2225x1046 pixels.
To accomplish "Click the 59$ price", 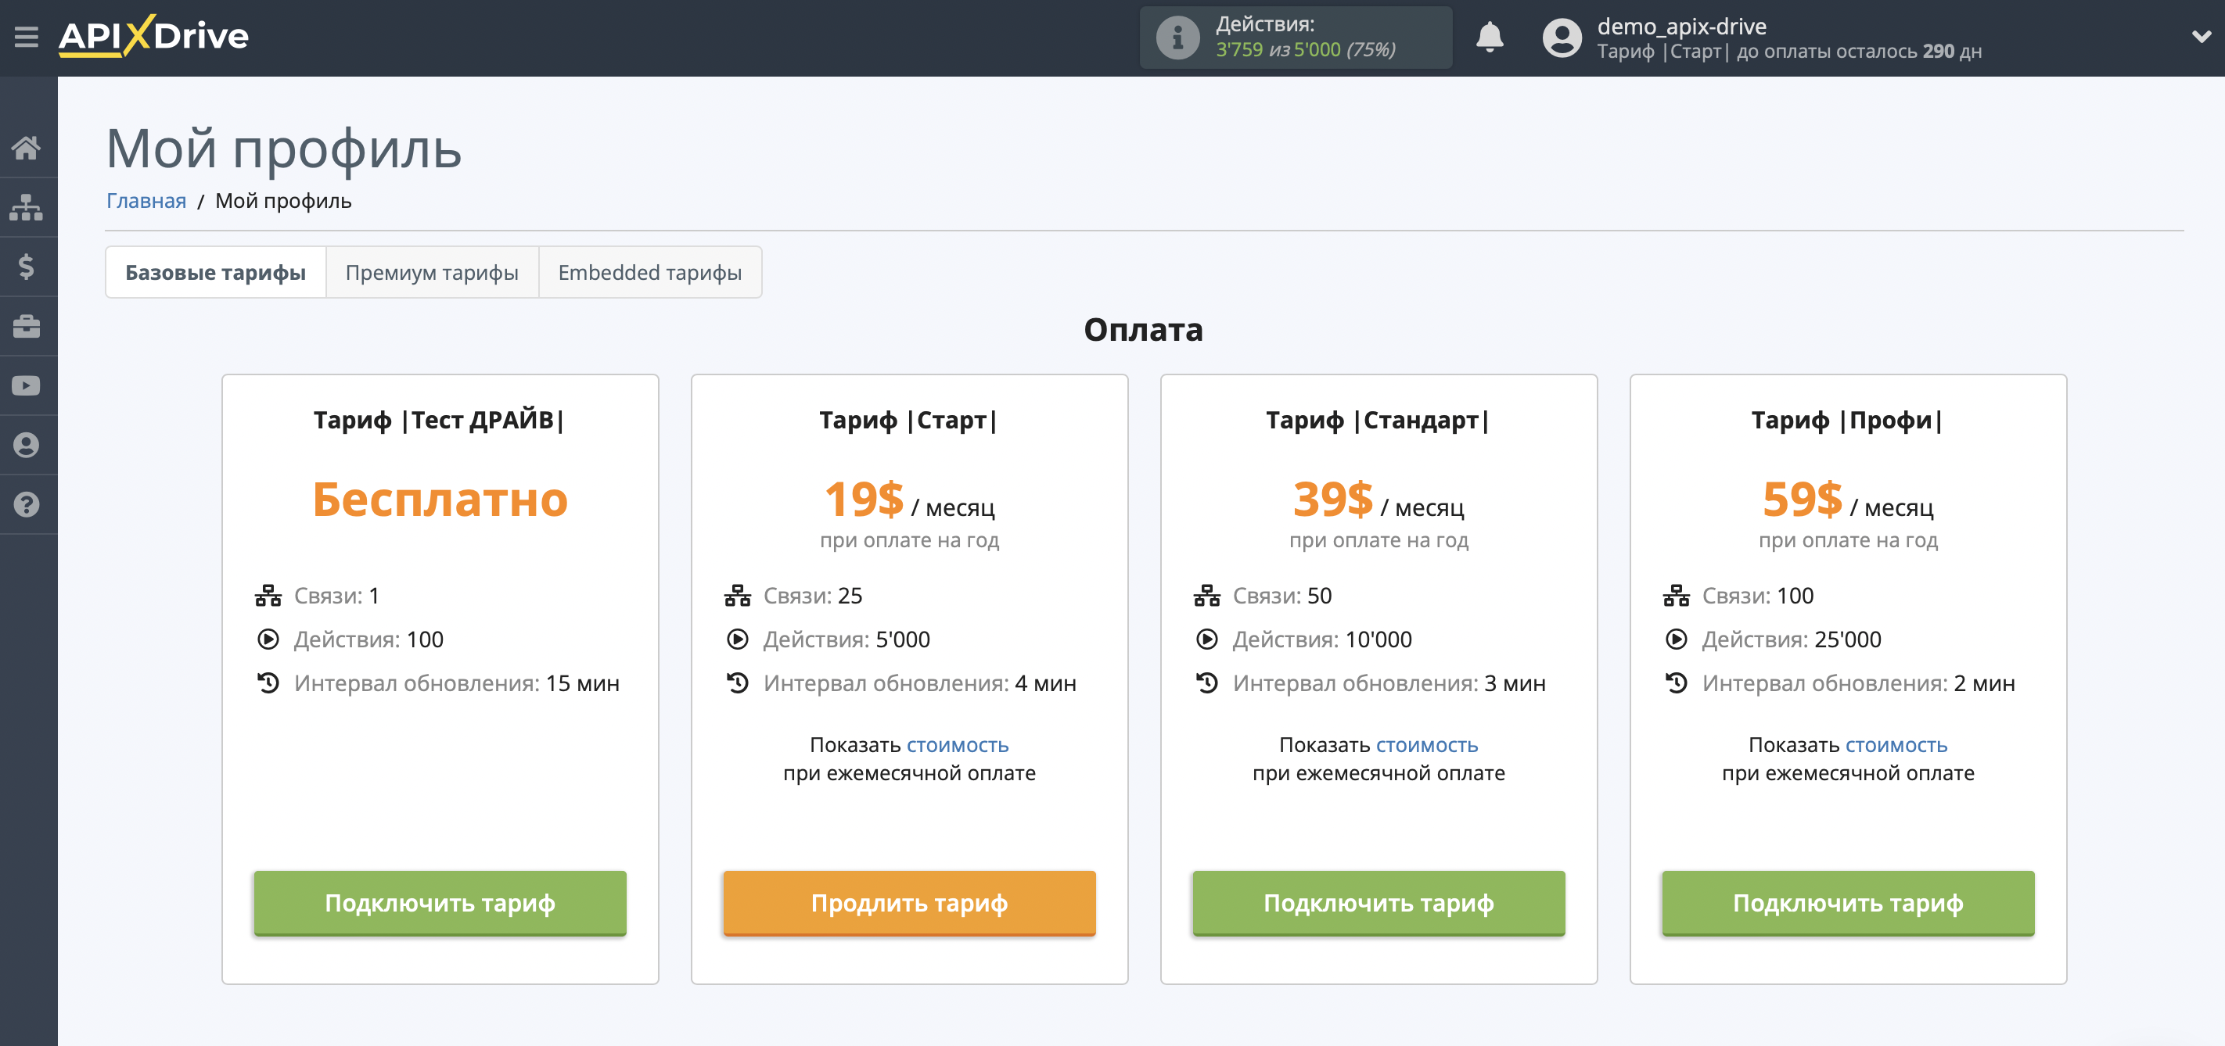I will coord(1802,499).
